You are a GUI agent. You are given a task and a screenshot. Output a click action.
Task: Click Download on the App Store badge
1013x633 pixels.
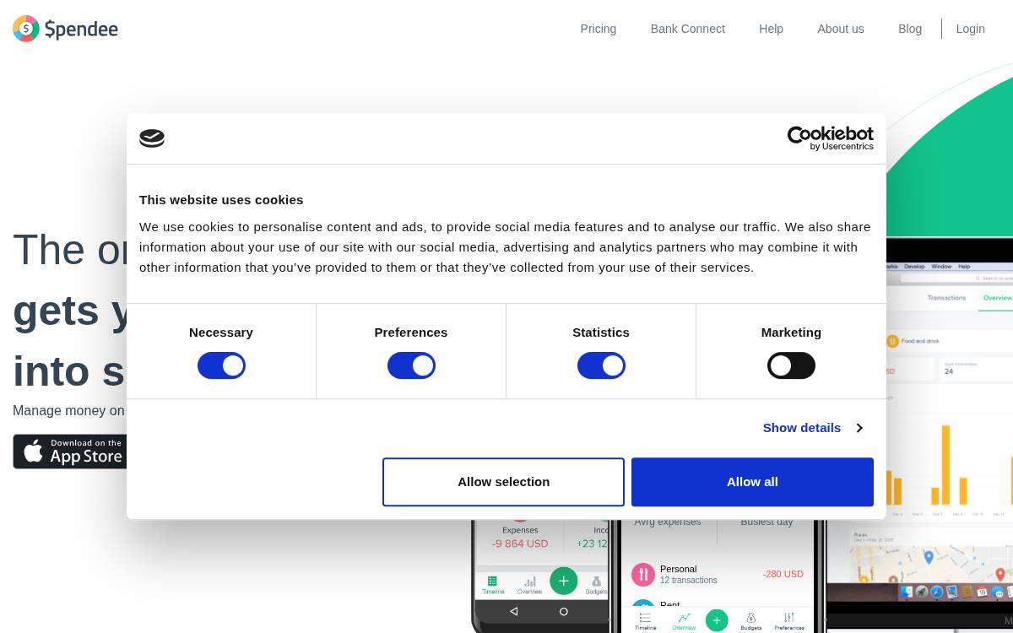[x=70, y=452]
